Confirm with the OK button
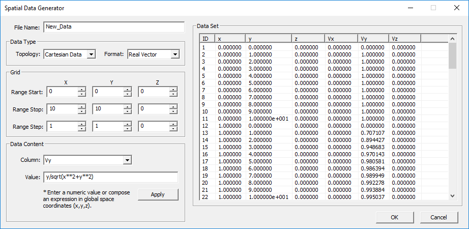The width and height of the screenshot is (469, 229). pos(395,217)
